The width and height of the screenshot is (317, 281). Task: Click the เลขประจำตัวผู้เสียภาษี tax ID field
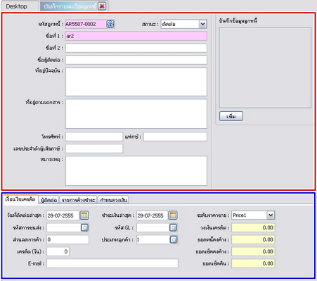click(94, 149)
